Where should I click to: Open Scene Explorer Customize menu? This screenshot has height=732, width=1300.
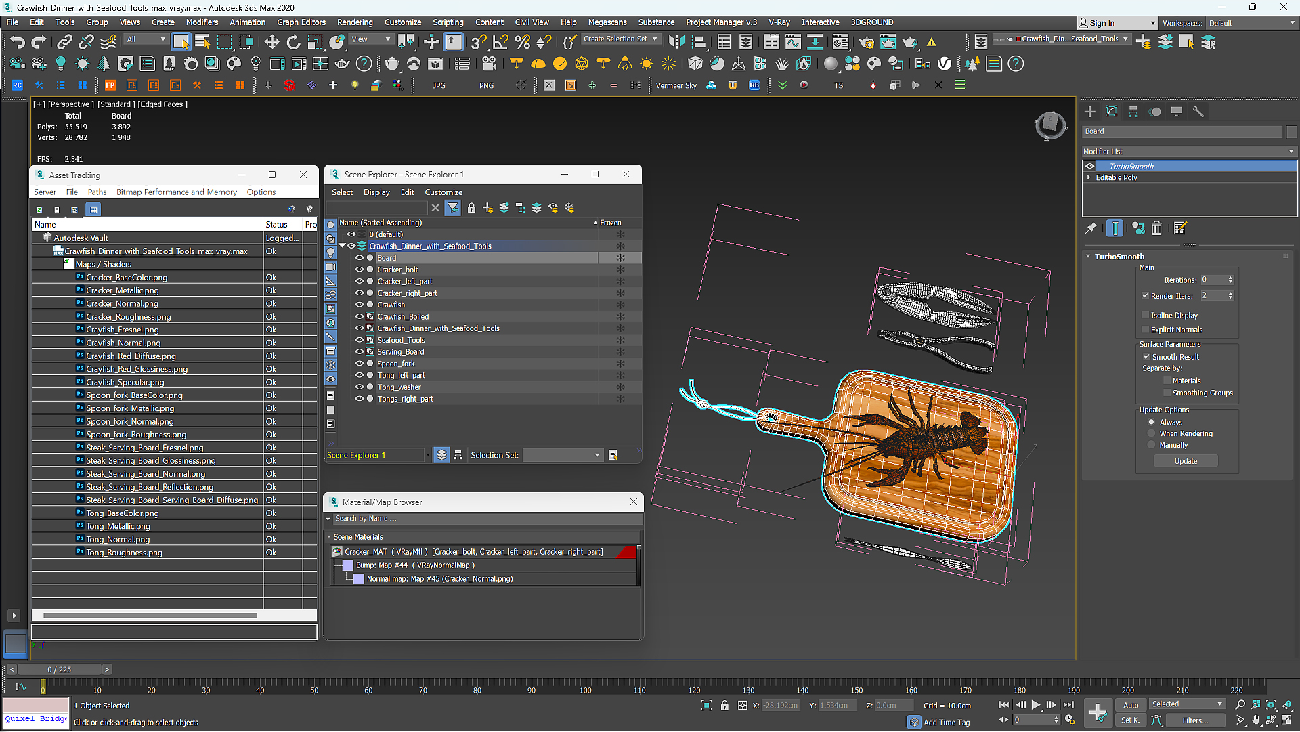point(443,192)
